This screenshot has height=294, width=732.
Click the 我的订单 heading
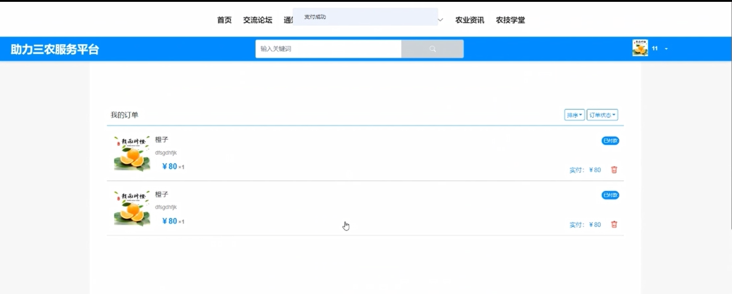pyautogui.click(x=124, y=115)
